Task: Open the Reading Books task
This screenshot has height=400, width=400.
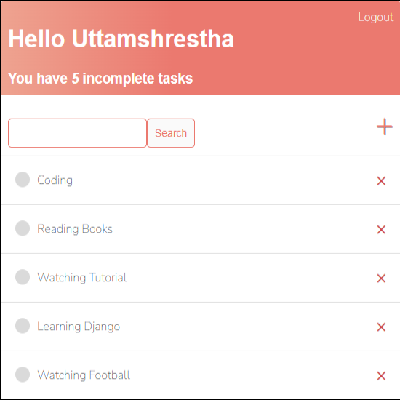Action: coord(75,229)
